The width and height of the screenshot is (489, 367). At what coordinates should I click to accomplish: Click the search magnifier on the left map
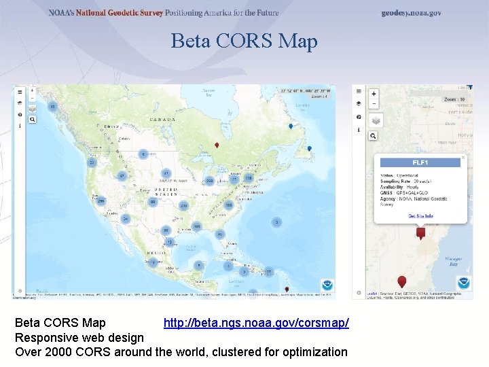32,120
